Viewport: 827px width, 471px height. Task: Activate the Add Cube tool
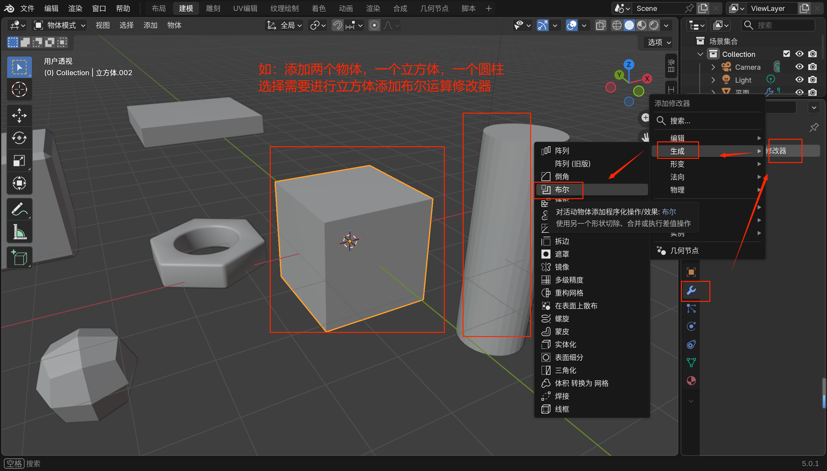click(x=19, y=258)
